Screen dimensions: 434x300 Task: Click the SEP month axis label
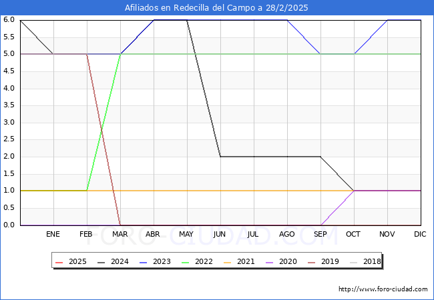click(320, 234)
